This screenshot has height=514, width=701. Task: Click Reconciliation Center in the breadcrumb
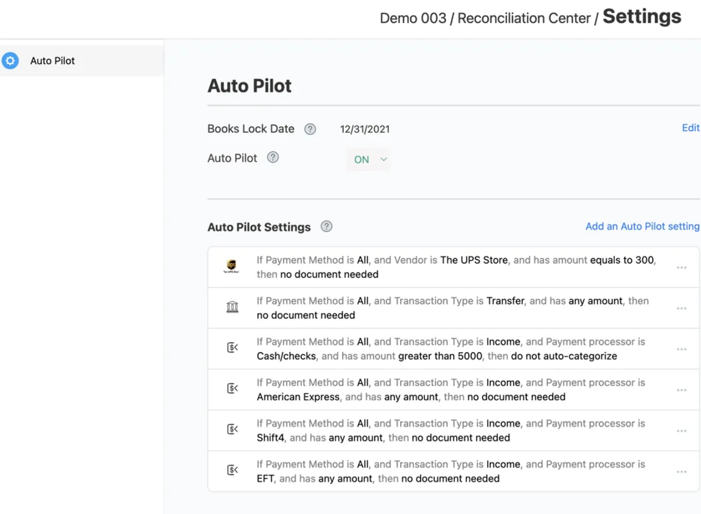(x=523, y=18)
